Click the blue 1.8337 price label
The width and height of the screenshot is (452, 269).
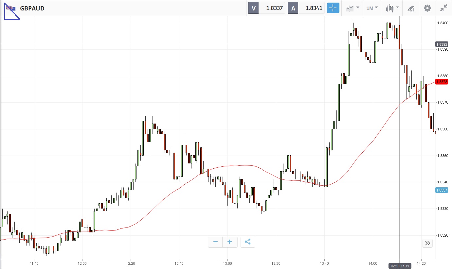point(442,190)
